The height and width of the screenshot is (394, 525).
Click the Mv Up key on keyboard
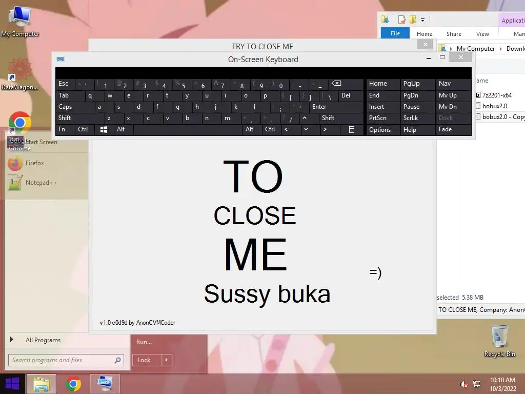(x=453, y=96)
